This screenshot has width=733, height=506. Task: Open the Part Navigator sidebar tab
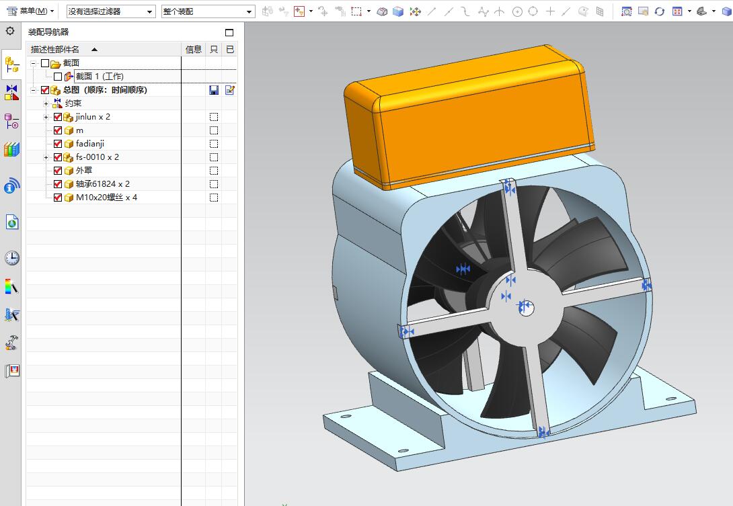click(x=11, y=121)
